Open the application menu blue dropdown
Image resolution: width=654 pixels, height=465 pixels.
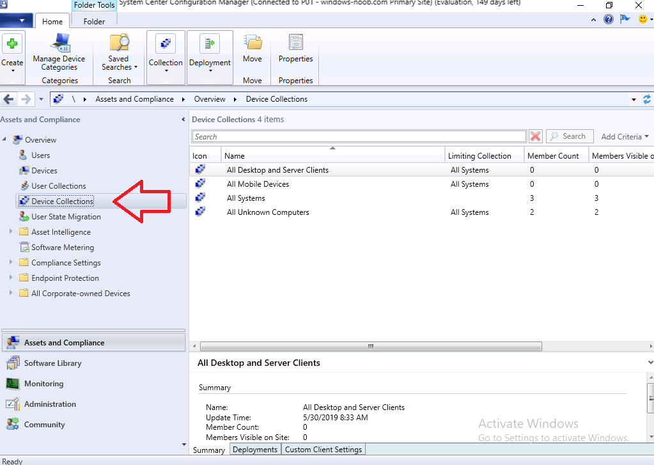17,20
